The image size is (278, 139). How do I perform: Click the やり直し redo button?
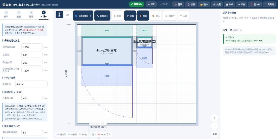coord(164,5)
